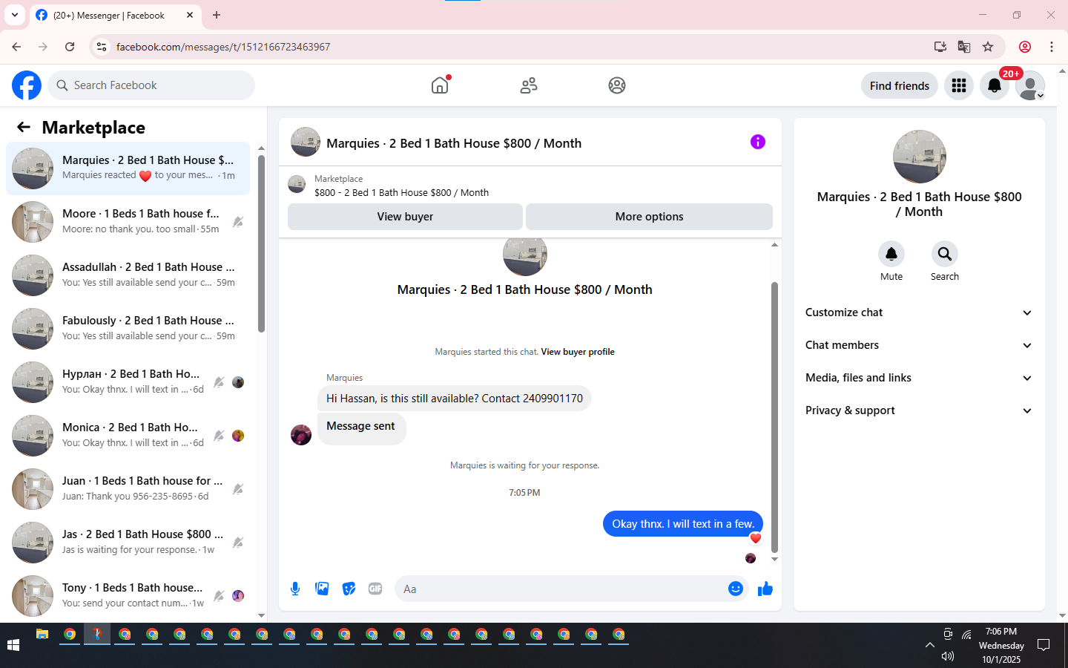Open the Monica conversation
The width and height of the screenshot is (1068, 668).
click(128, 436)
